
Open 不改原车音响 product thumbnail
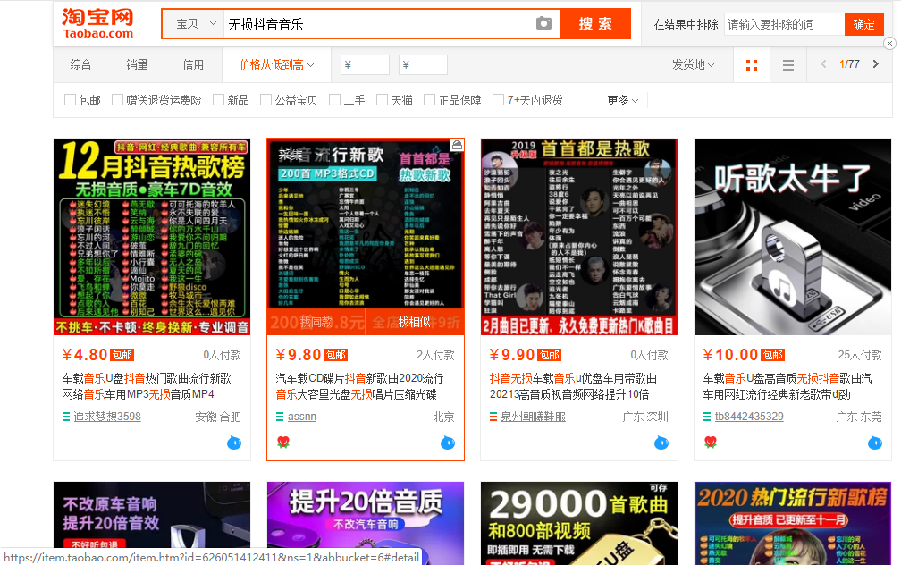pyautogui.click(x=152, y=515)
